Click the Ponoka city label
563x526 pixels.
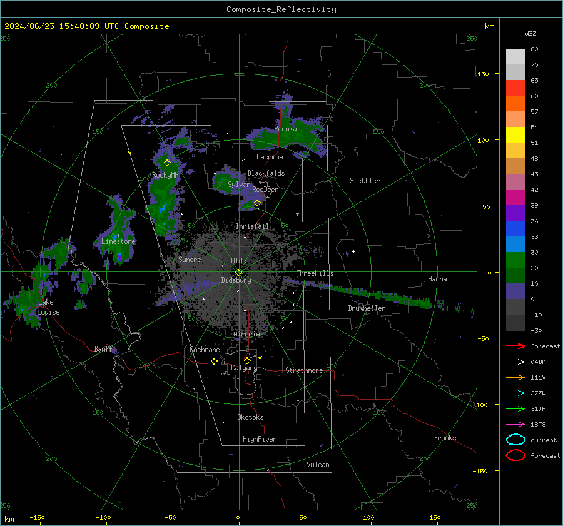pyautogui.click(x=285, y=129)
